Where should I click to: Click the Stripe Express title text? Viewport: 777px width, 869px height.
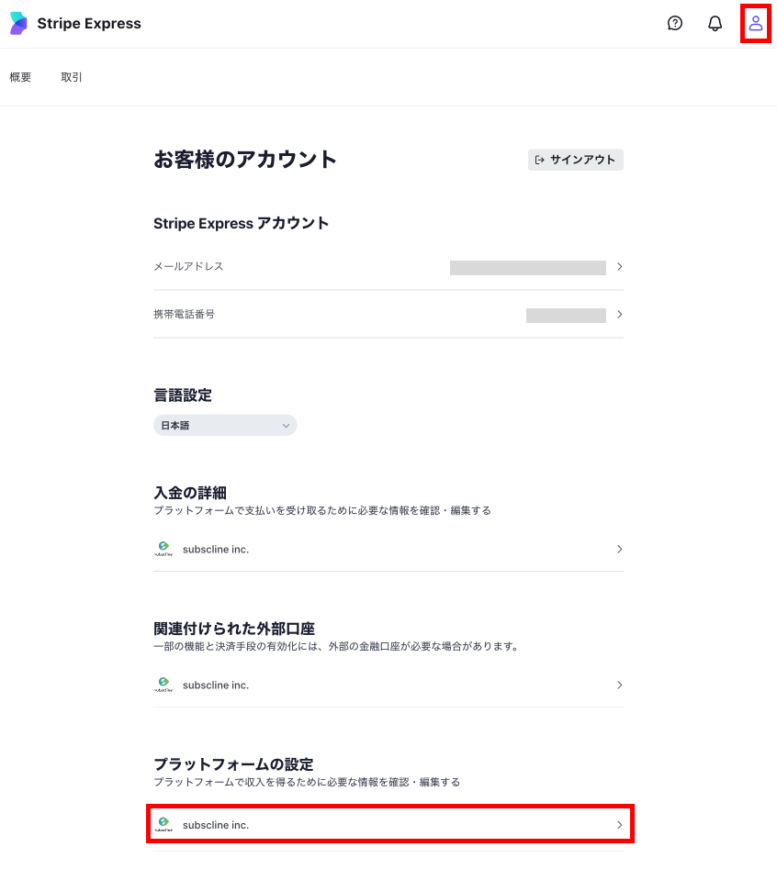click(89, 23)
